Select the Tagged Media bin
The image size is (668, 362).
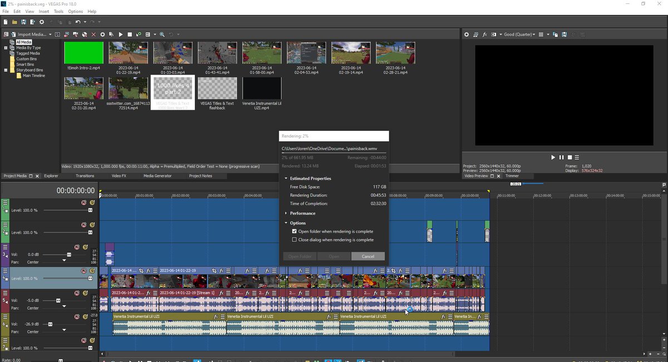[x=28, y=53]
